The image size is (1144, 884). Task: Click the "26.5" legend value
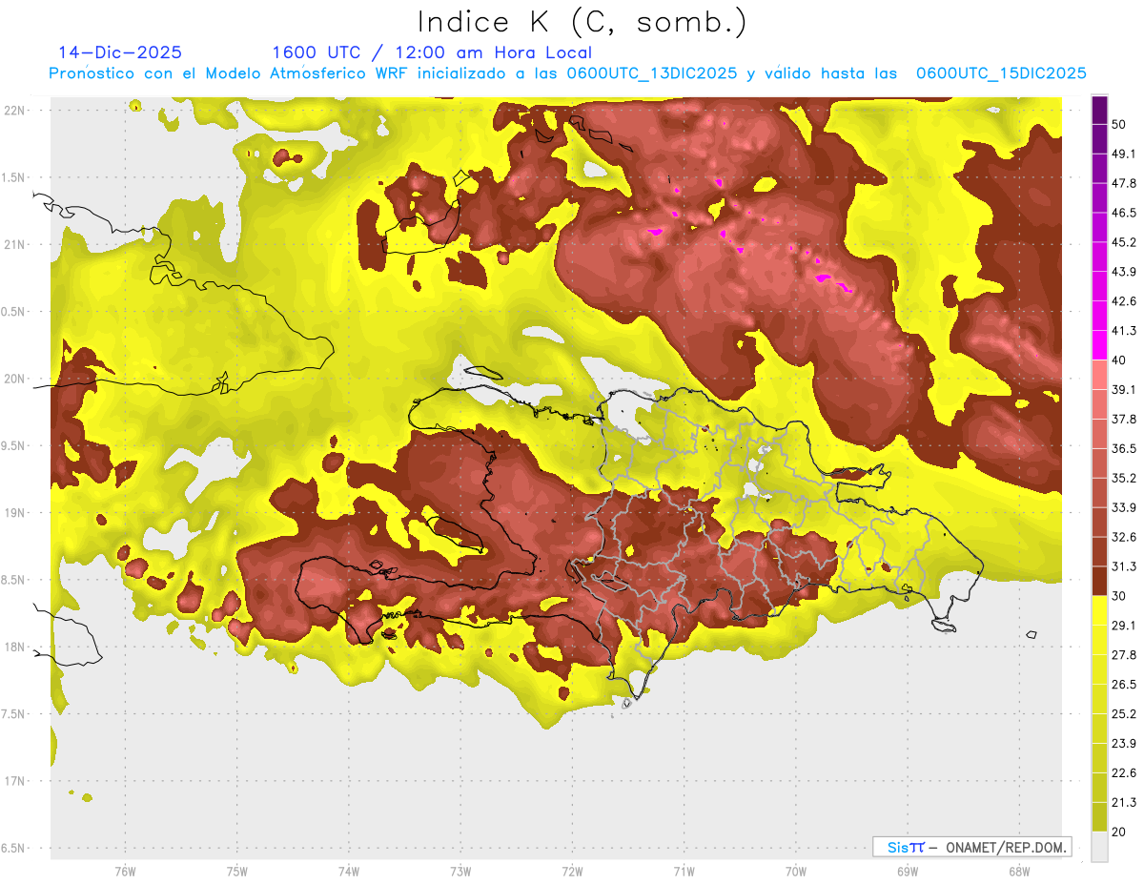(1124, 685)
